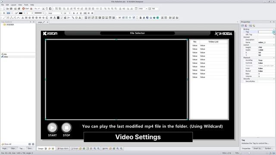Click the page height field showing 790
Screen dimensions: 276x155
[154, 9]
